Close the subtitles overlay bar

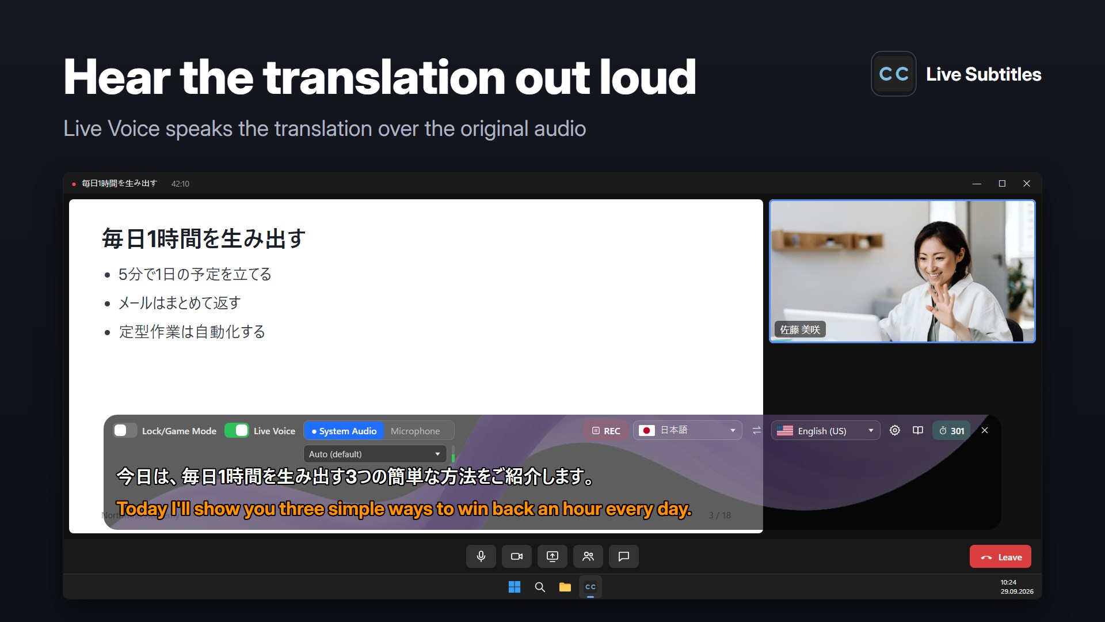coord(985,430)
